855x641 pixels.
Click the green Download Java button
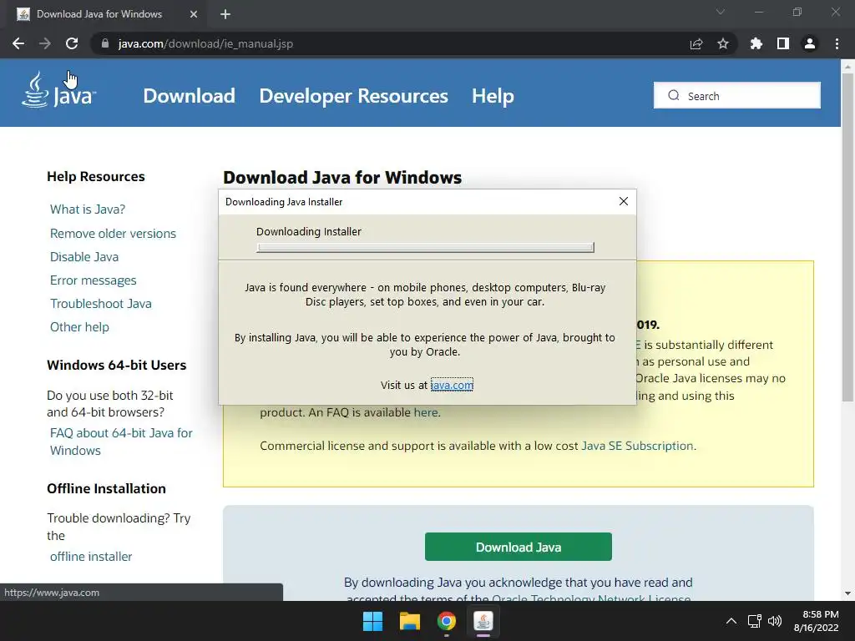click(x=518, y=547)
